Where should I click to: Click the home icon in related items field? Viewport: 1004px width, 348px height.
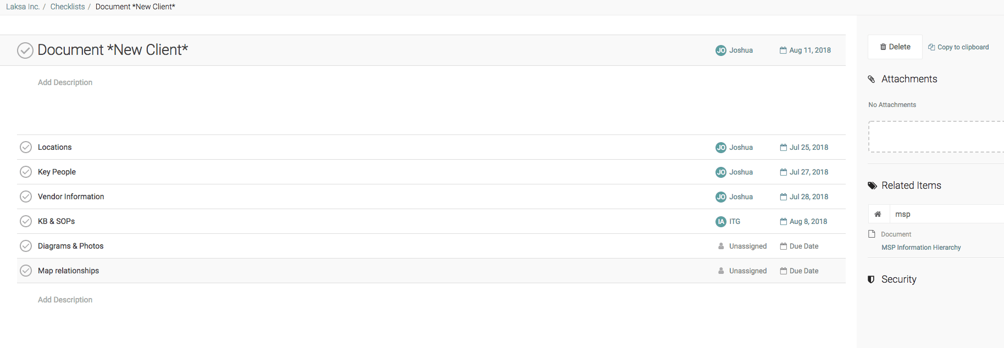click(878, 214)
